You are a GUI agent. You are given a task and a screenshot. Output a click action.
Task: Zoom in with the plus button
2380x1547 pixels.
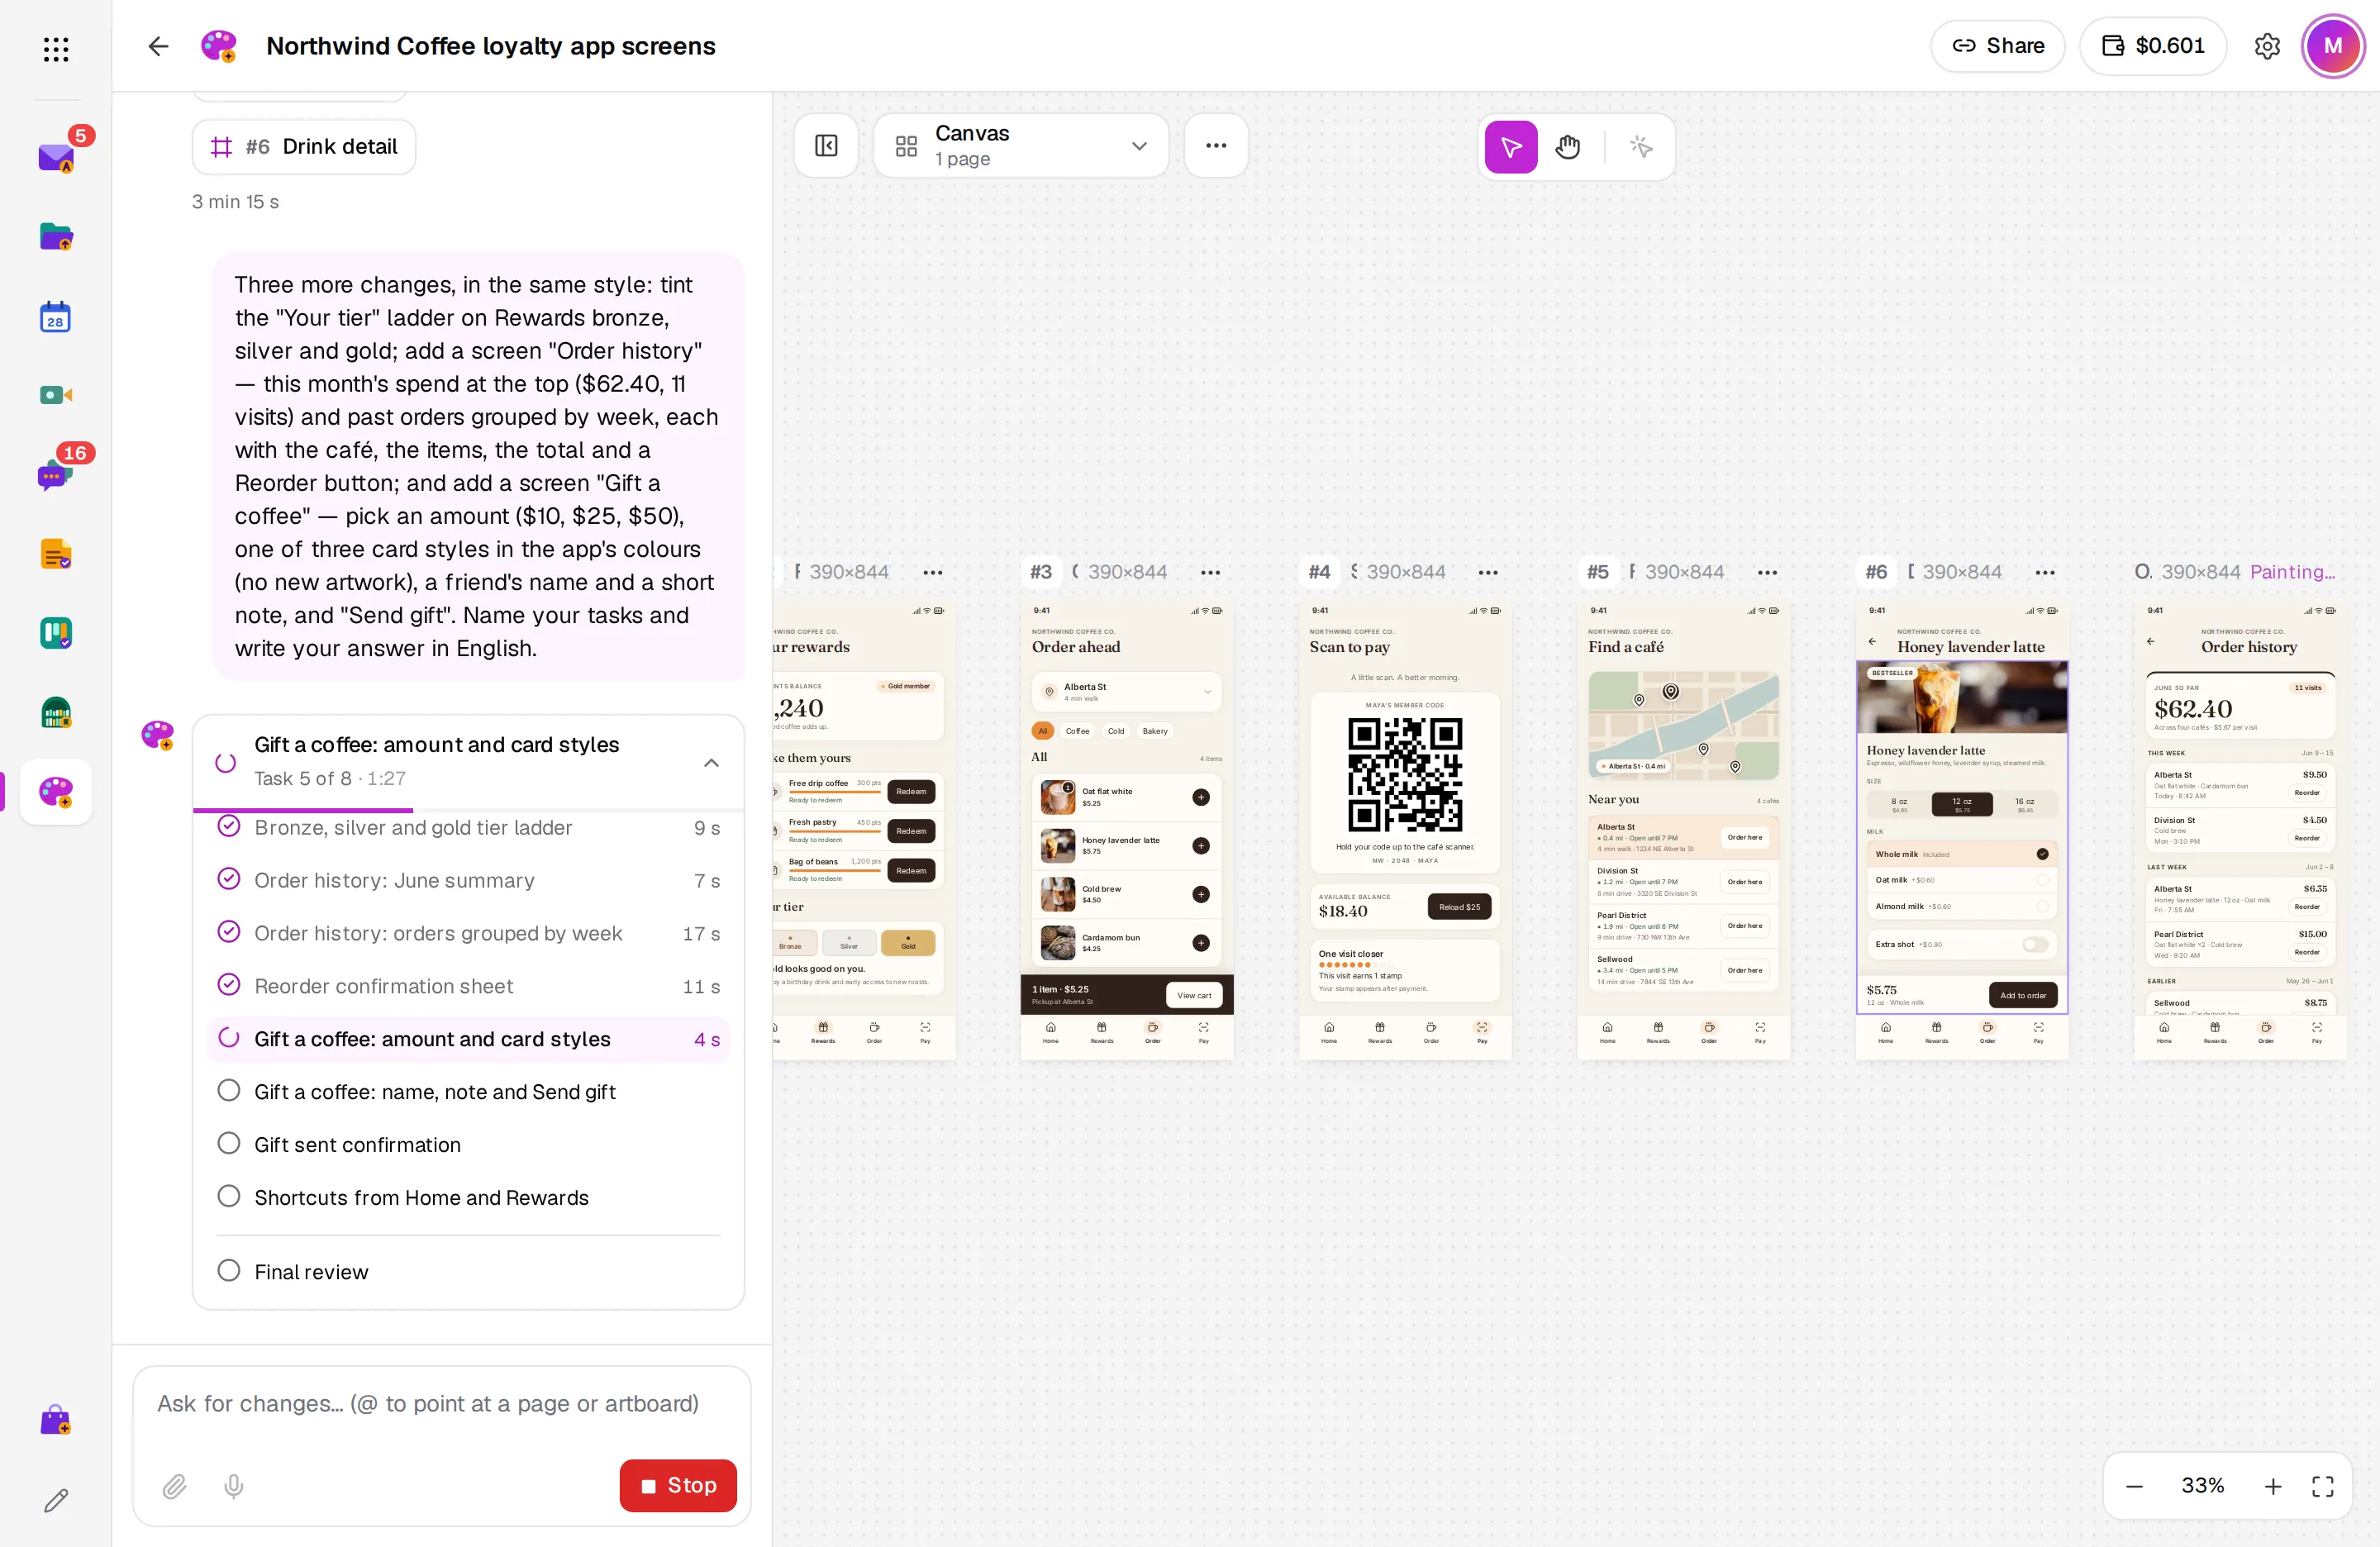coord(2272,1486)
